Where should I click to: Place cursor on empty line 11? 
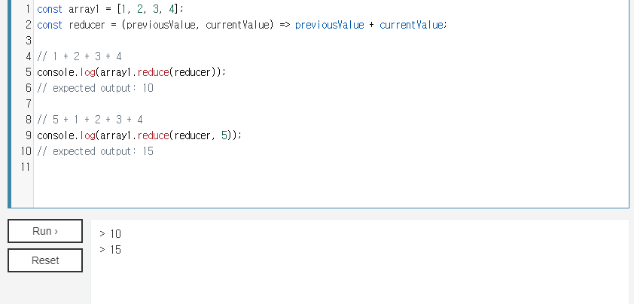pos(331,167)
